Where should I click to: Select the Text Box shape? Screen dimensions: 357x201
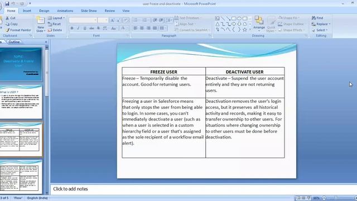pyautogui.click(x=217, y=18)
